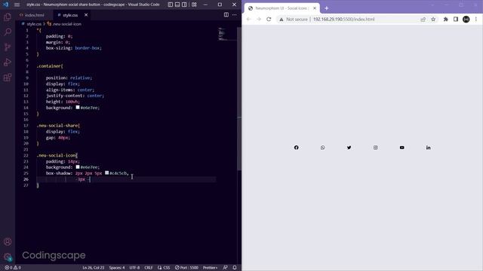The image size is (483, 271).
Task: Select the style.css editor tab
Action: (70, 15)
